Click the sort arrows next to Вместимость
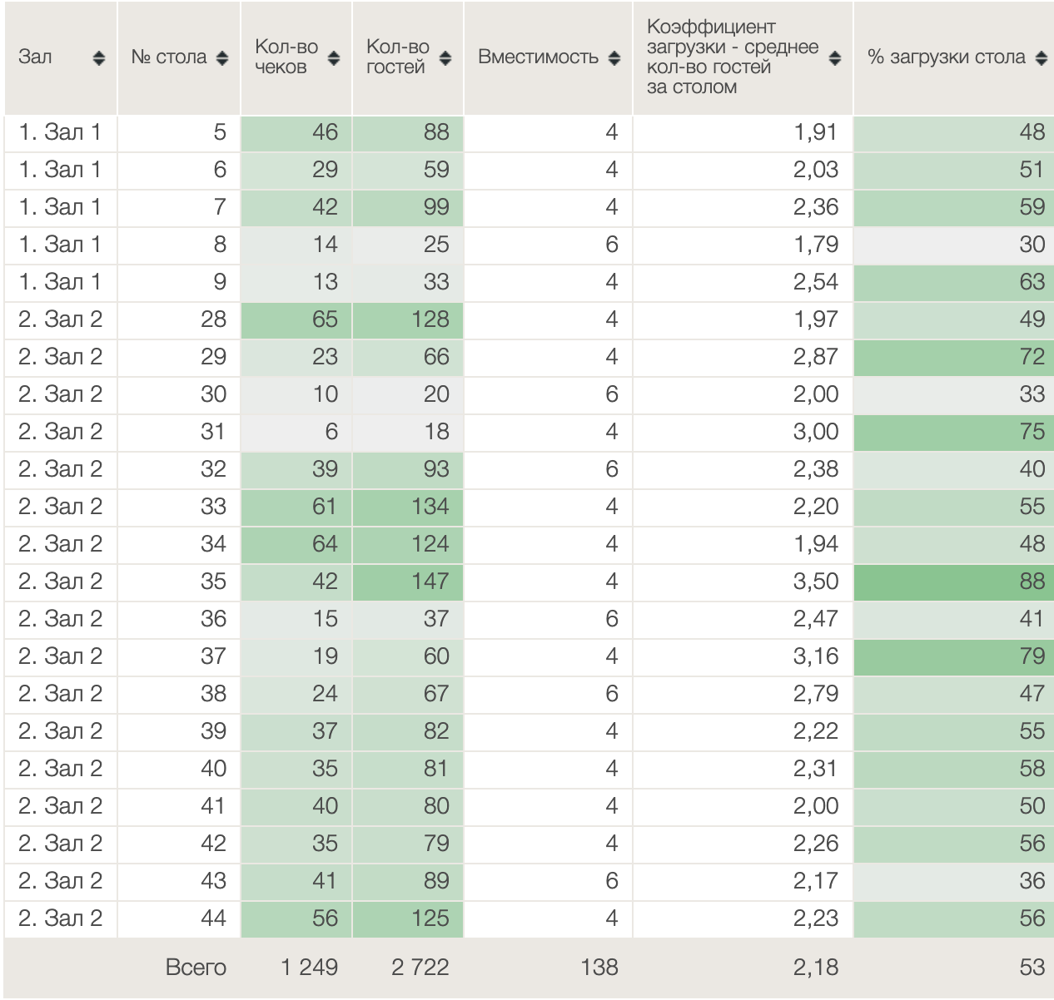 click(x=614, y=57)
